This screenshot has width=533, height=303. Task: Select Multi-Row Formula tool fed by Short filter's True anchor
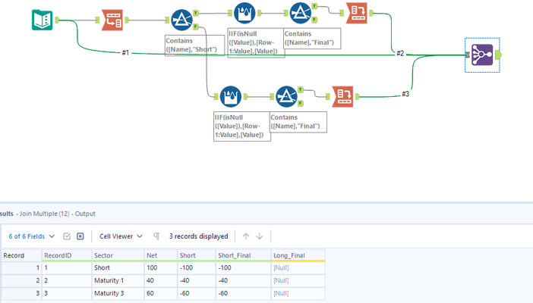[x=244, y=13]
